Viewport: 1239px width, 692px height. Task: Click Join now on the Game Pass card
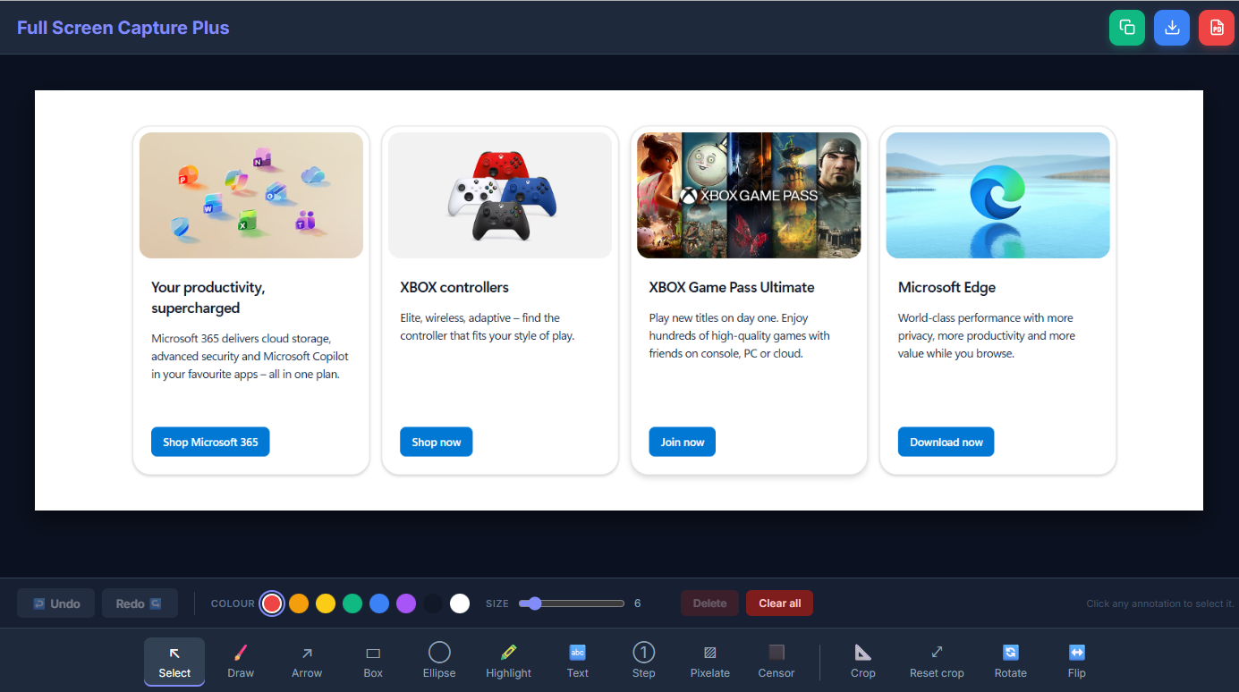683,442
